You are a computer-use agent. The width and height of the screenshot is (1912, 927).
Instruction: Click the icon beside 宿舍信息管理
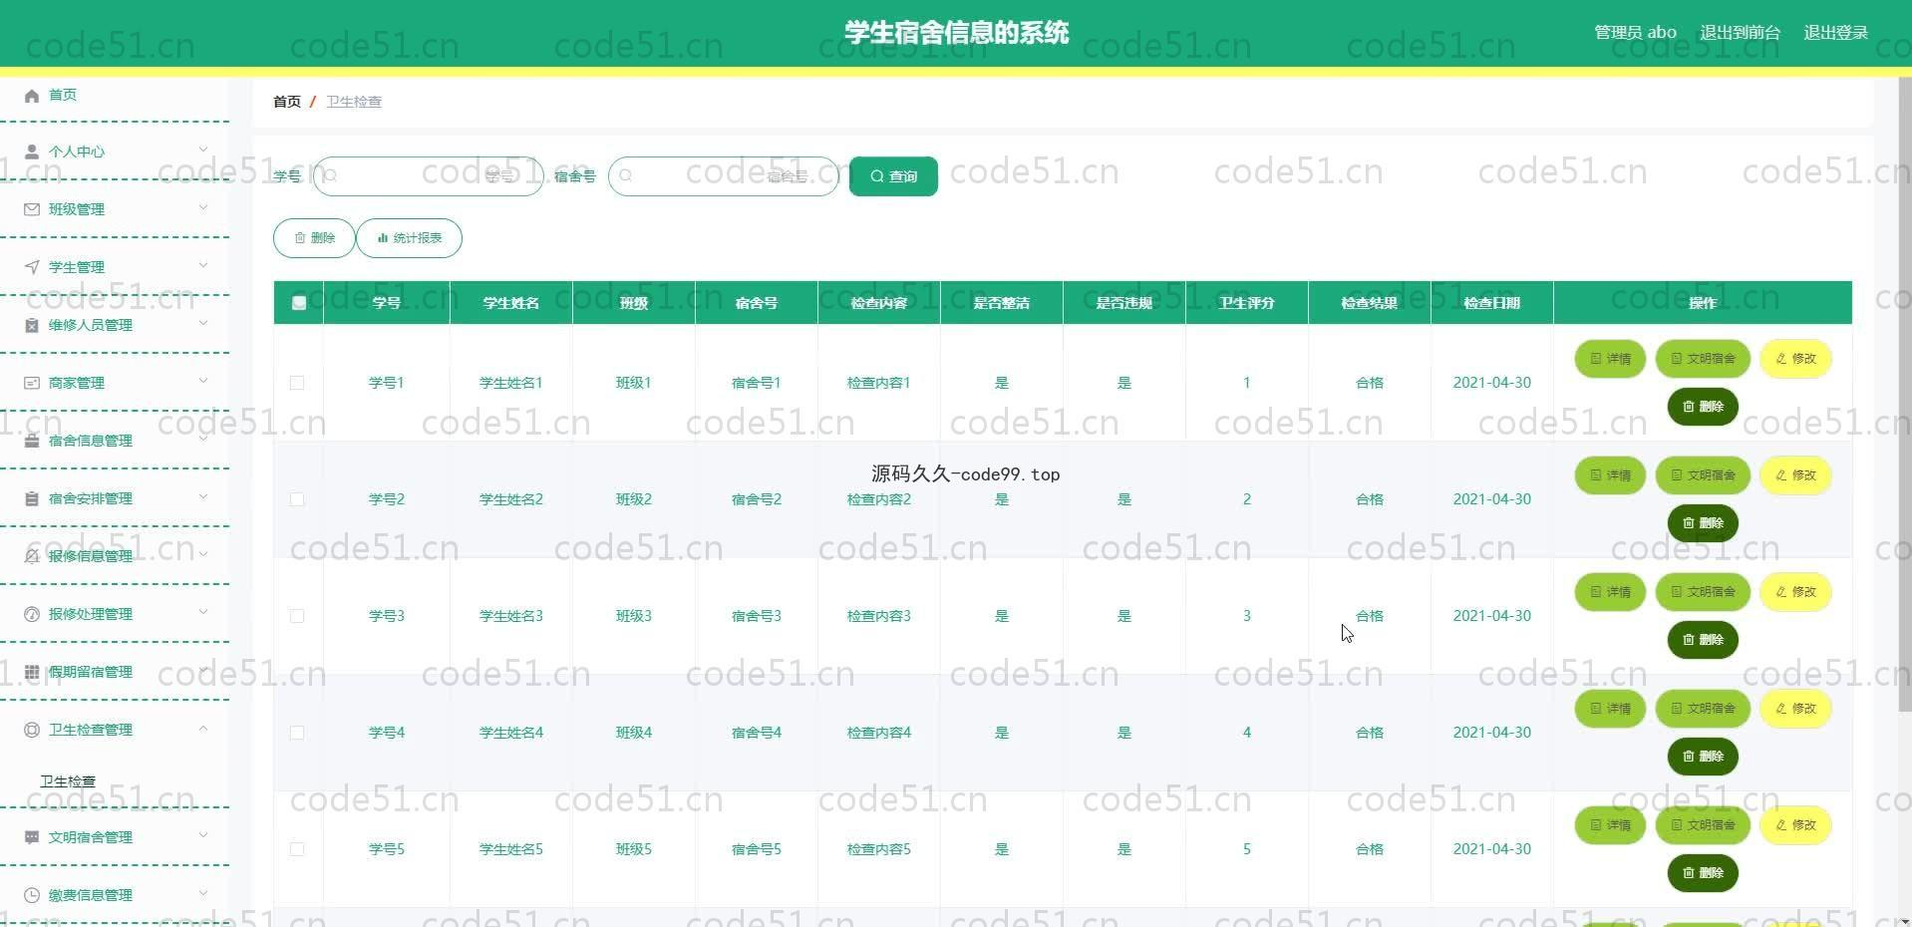tap(32, 441)
